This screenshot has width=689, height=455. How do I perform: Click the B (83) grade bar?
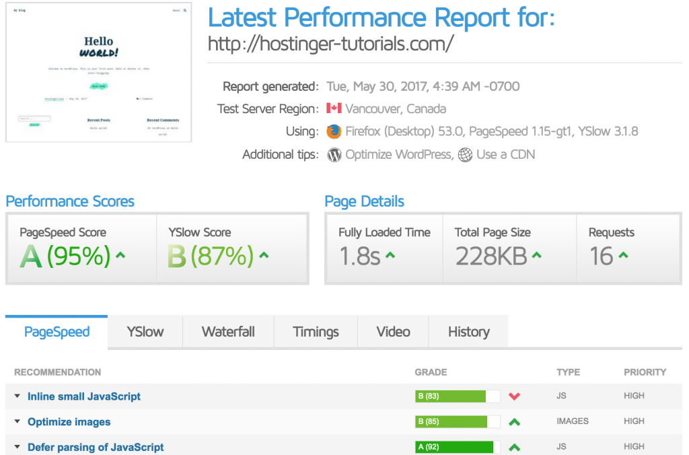[458, 396]
